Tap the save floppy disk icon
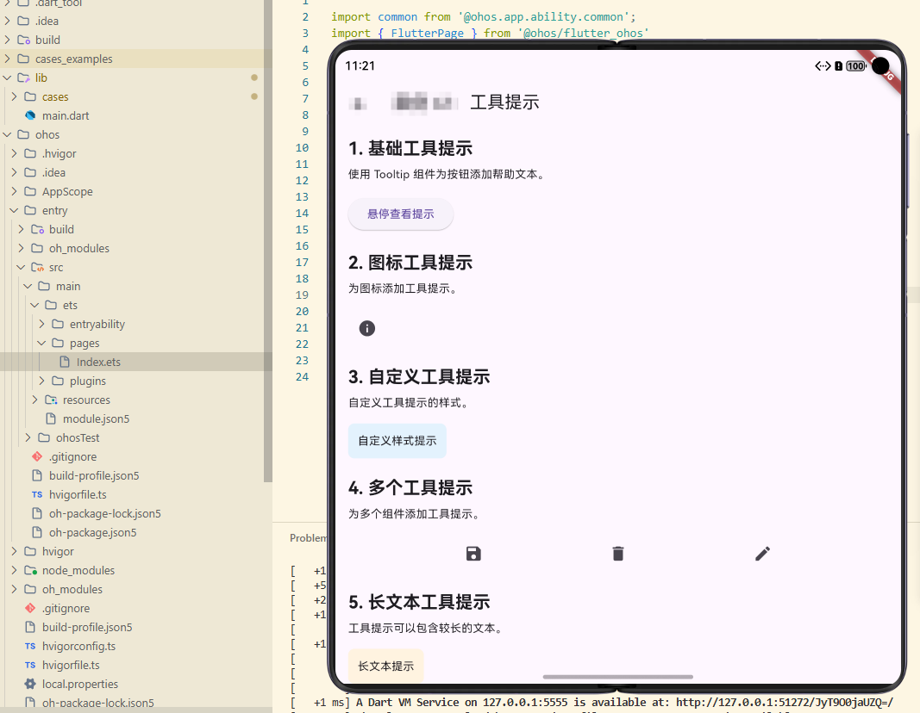 [x=473, y=554]
